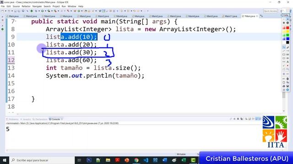Select the text 'A' tool in the annotation palette
The image size is (293, 164).
coord(288,62)
